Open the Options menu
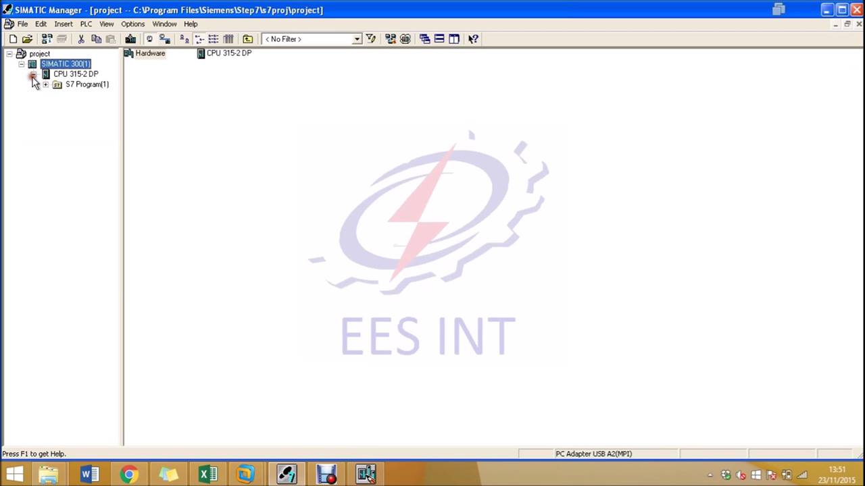The image size is (865, 486). 133,24
